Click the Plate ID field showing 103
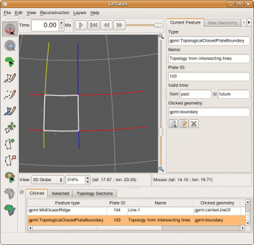 [x=209, y=76]
